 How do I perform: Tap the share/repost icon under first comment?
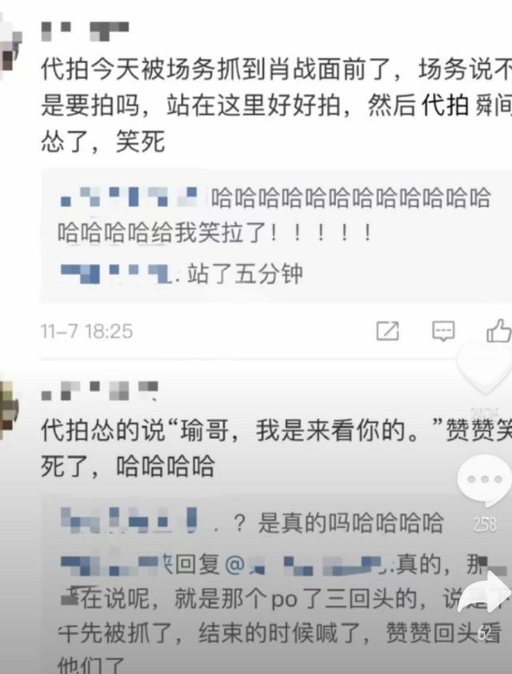pyautogui.click(x=388, y=331)
